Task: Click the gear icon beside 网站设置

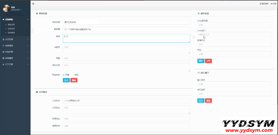Action: tap(37, 13)
